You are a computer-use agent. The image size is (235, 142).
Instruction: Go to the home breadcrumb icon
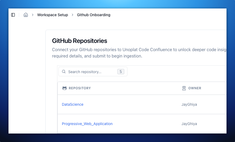coord(26,15)
